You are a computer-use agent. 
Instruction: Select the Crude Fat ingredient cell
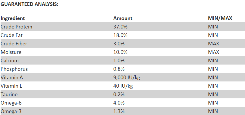click(x=11, y=35)
